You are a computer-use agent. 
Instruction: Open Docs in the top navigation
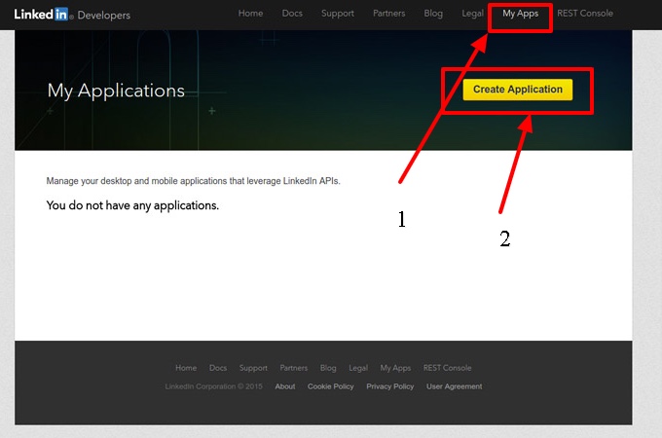[x=292, y=14]
